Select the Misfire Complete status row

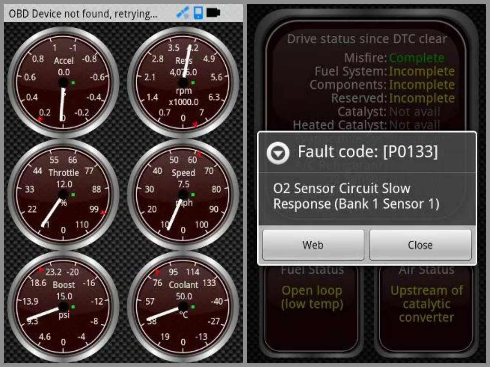[x=394, y=58]
